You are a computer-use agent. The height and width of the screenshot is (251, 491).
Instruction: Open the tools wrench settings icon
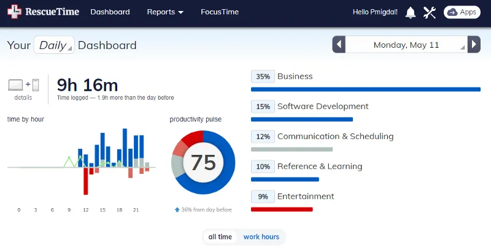click(430, 12)
